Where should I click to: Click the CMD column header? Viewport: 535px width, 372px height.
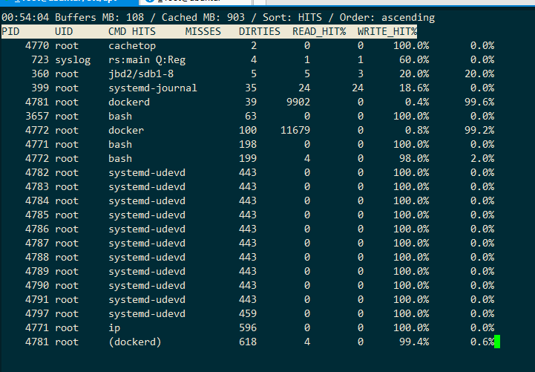117,31
